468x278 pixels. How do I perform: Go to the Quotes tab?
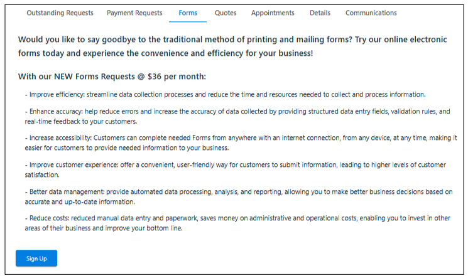[x=226, y=13]
